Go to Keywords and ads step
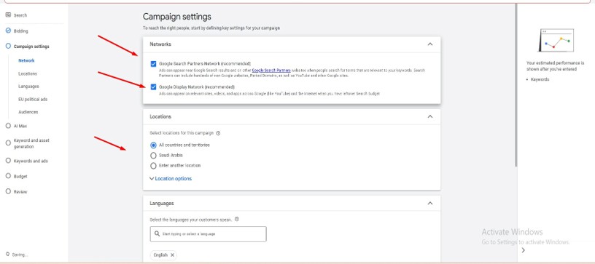This screenshot has width=595, height=264. coord(31,161)
